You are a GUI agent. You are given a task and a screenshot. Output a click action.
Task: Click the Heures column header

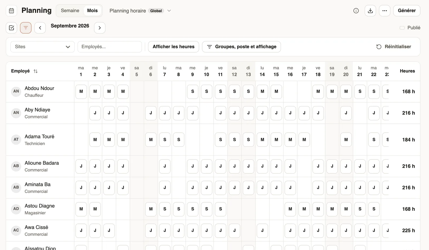coord(407,71)
